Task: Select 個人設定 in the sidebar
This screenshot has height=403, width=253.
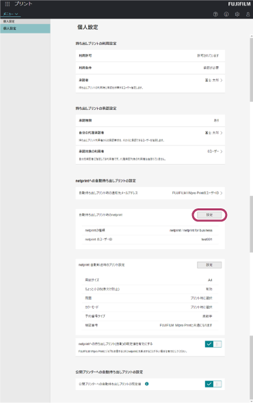Action: (x=25, y=29)
